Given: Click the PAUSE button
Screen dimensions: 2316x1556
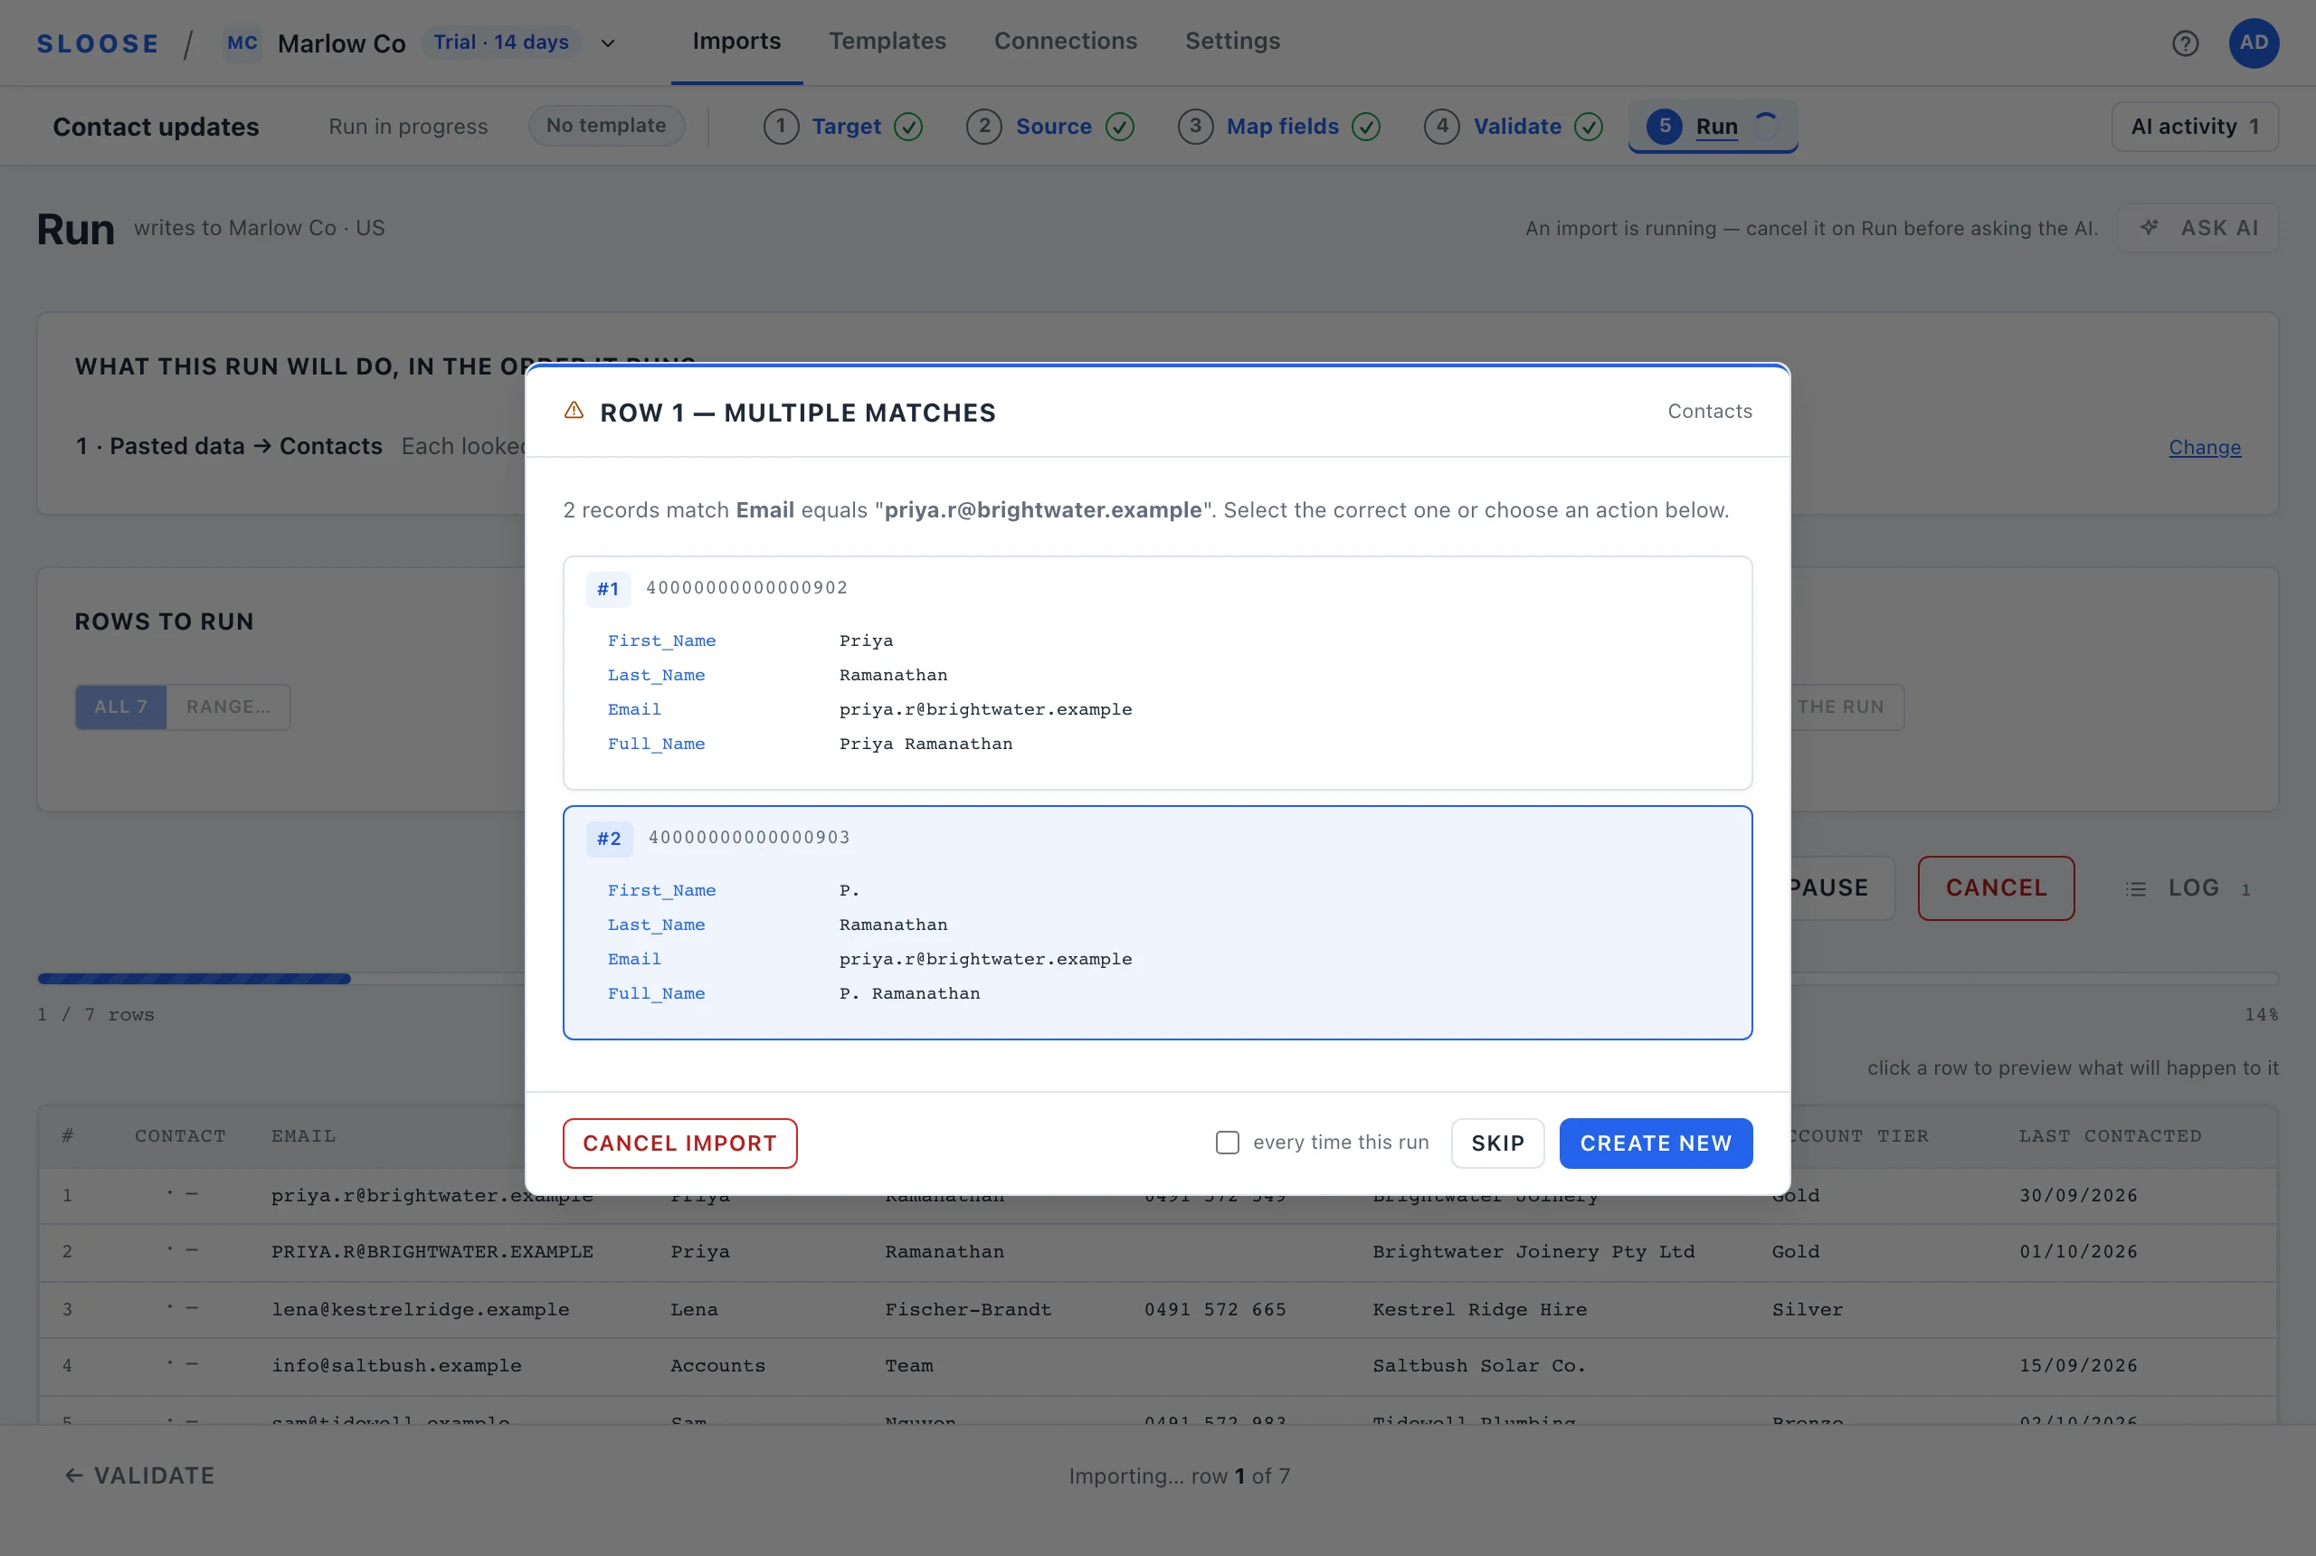Looking at the screenshot, I should click(x=1842, y=888).
